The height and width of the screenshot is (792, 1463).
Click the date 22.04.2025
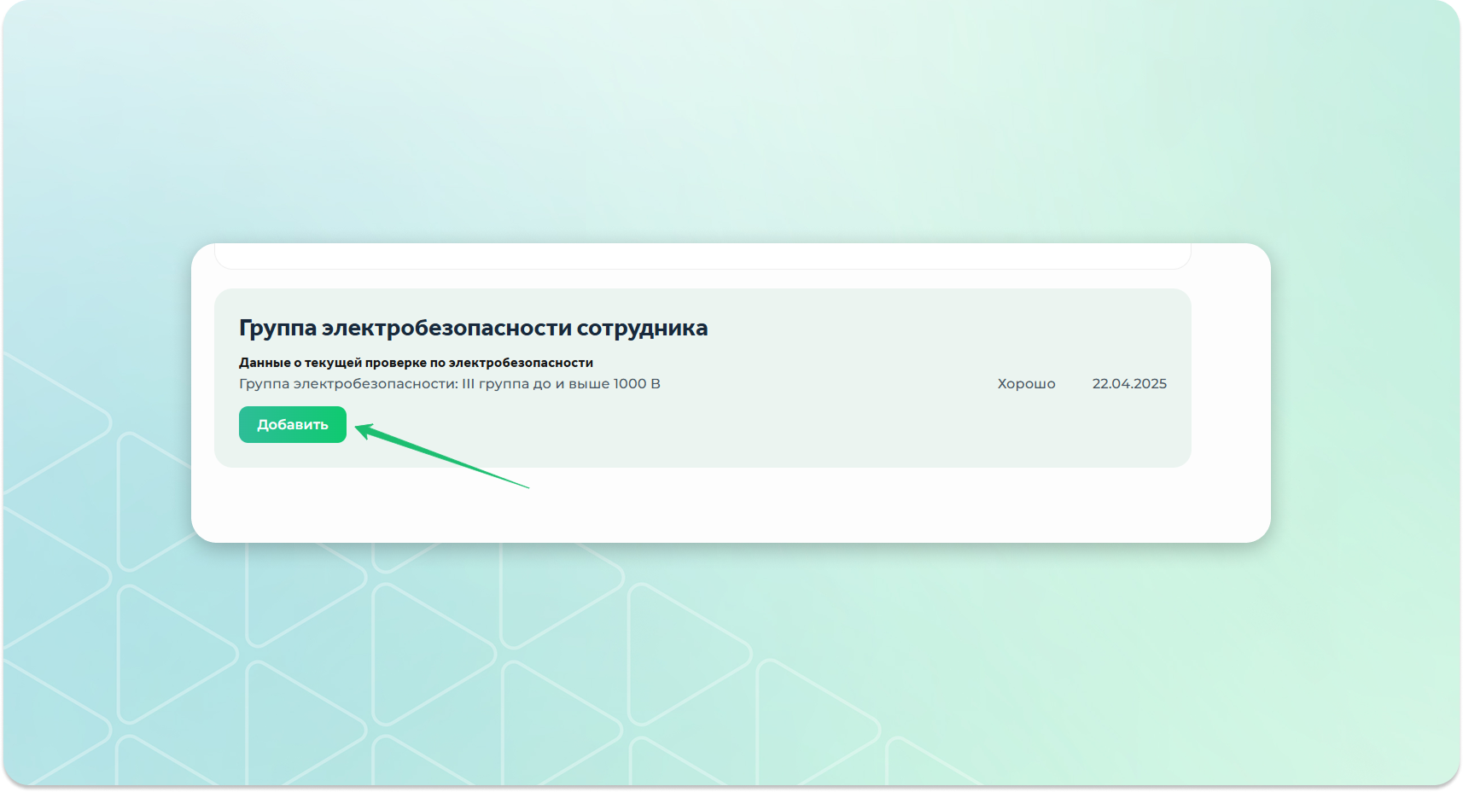1128,384
